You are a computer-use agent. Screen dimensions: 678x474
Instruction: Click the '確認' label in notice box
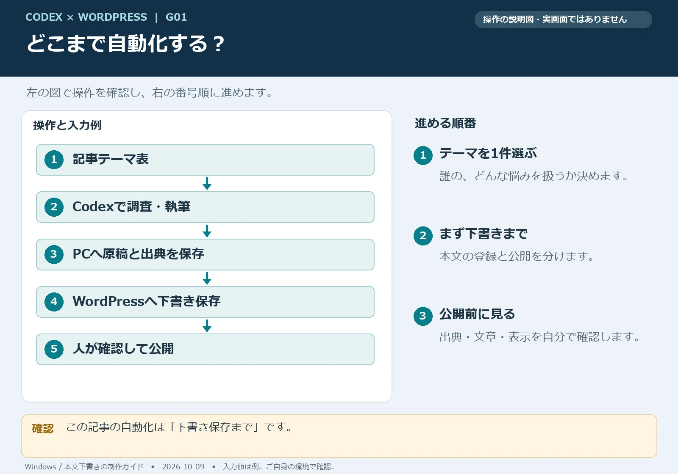(43, 429)
